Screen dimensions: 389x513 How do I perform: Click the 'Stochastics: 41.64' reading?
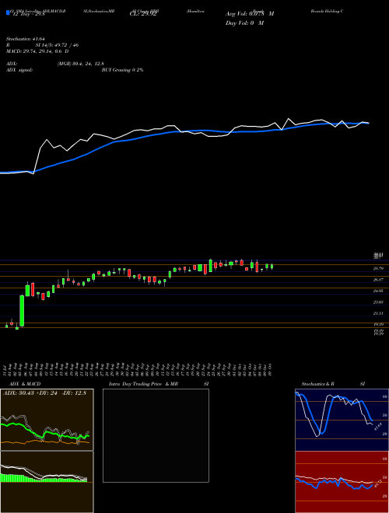click(x=25, y=40)
